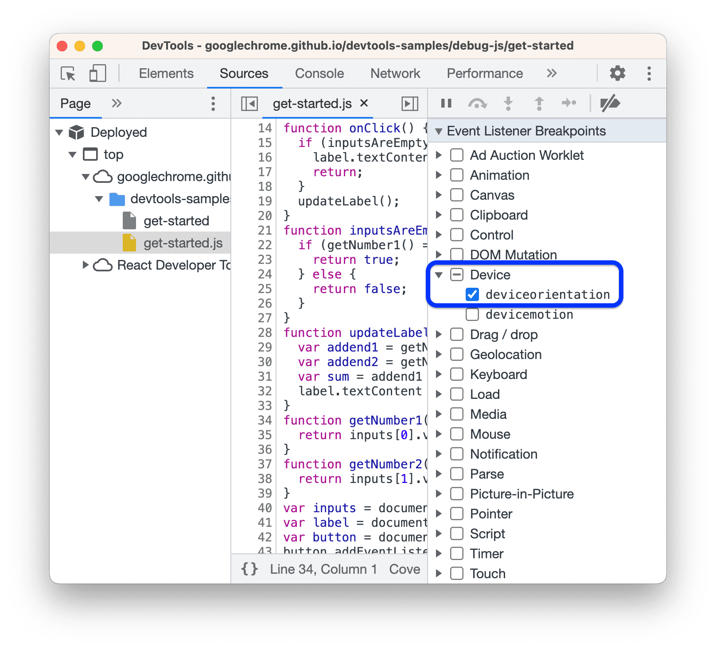Step over the next function call
The image size is (716, 649).
pos(477,103)
